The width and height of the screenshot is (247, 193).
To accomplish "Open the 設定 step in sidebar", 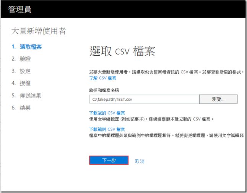I will coord(25,71).
